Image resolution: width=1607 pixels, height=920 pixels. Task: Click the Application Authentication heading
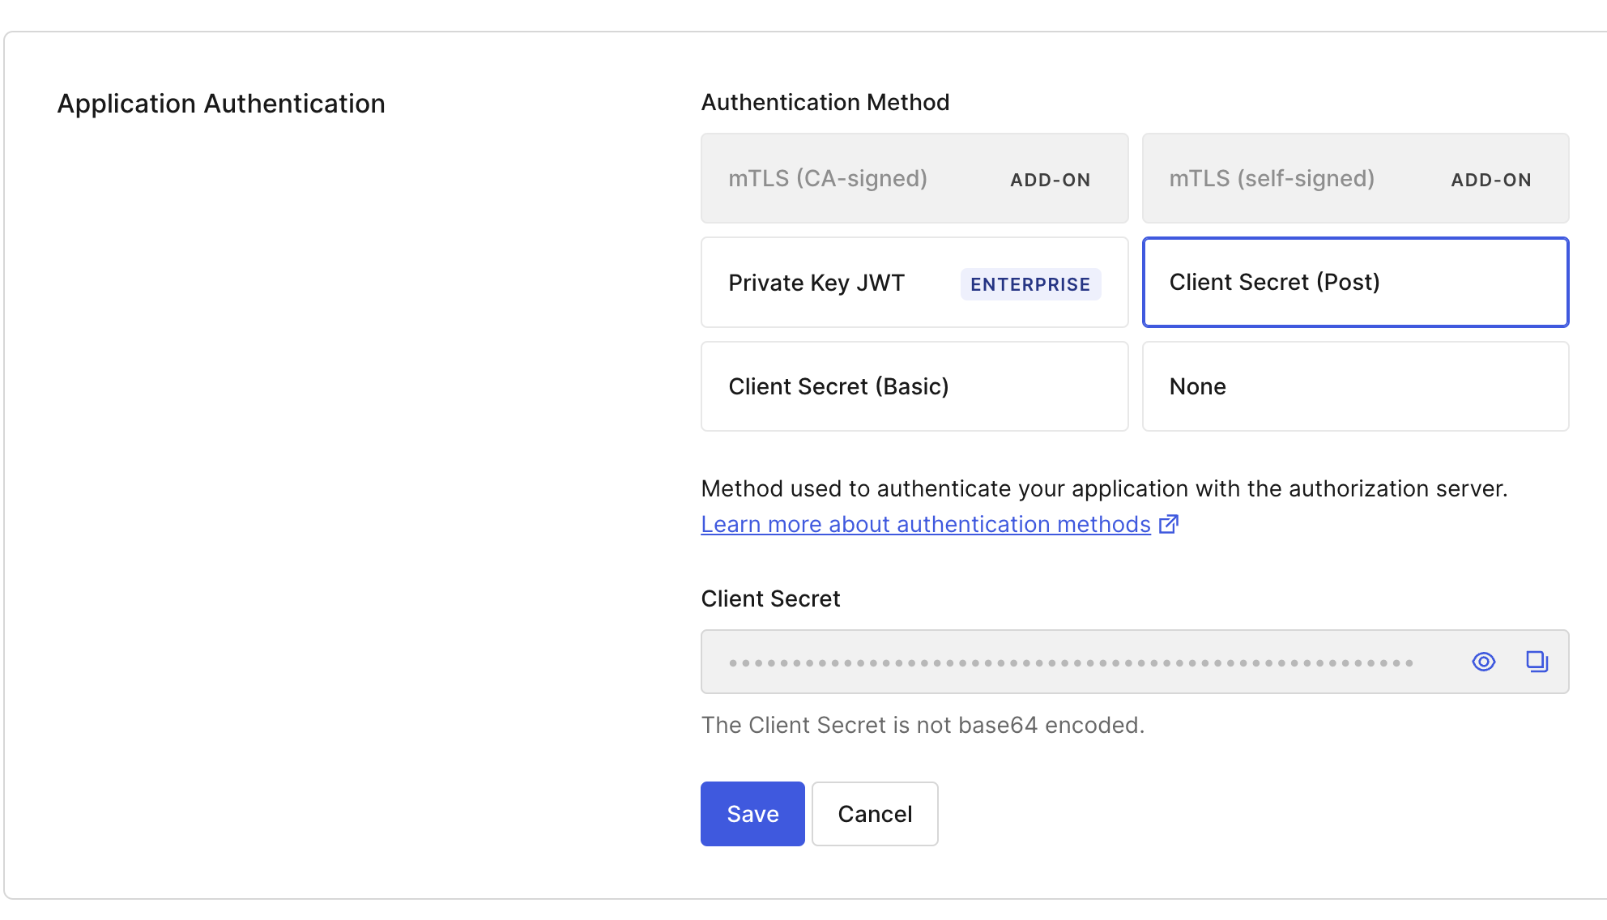click(221, 104)
